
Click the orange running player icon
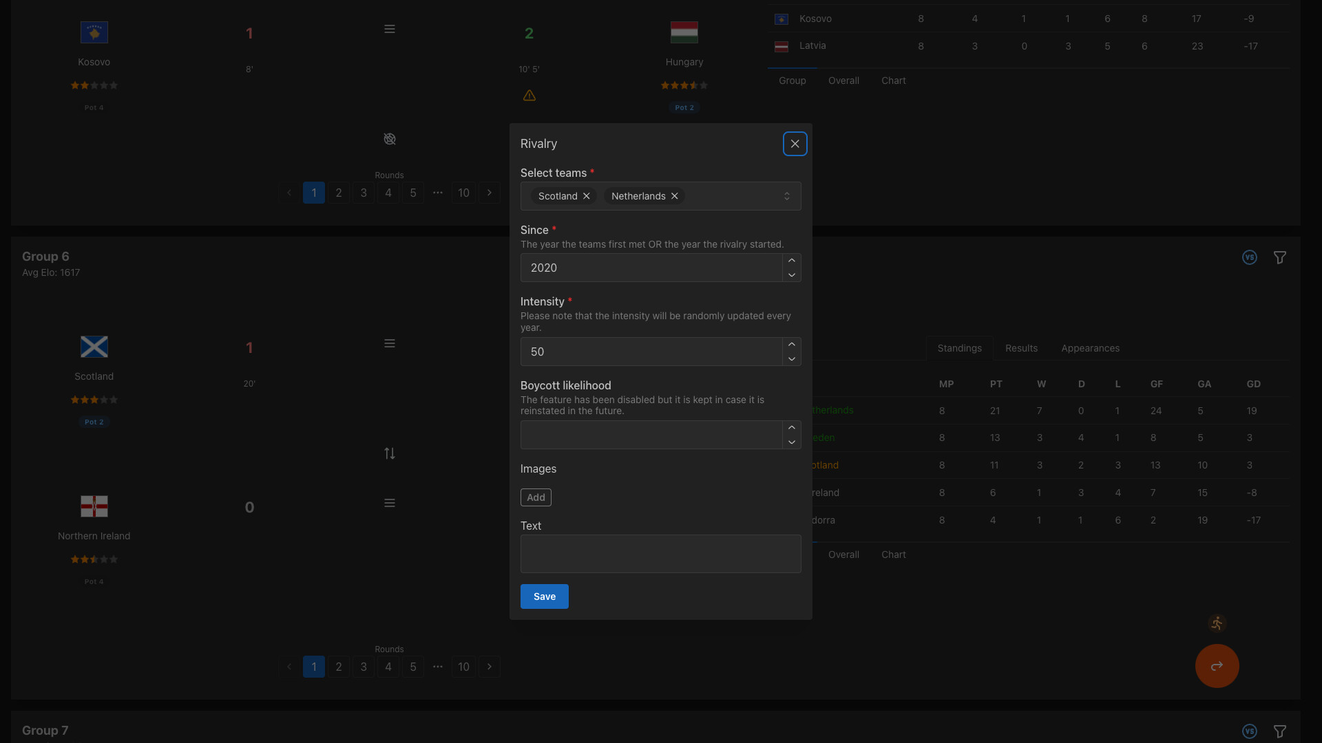[1217, 623]
